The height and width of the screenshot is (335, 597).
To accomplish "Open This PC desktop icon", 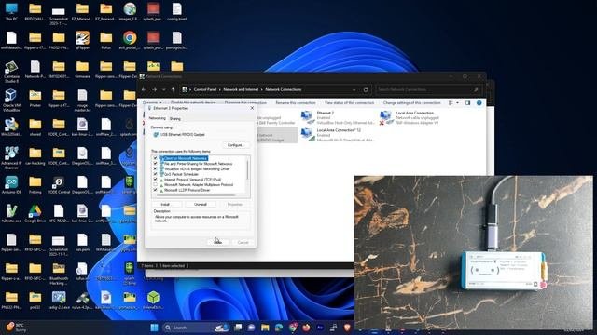I will tap(11, 11).
